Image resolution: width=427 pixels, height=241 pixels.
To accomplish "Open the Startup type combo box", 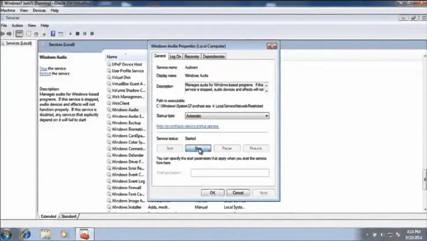I will [227, 116].
